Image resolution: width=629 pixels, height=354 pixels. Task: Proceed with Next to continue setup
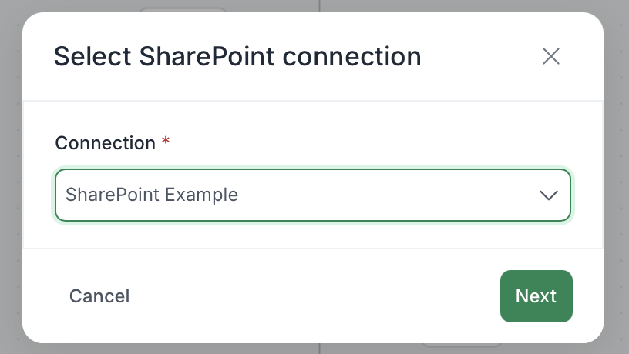tap(536, 296)
